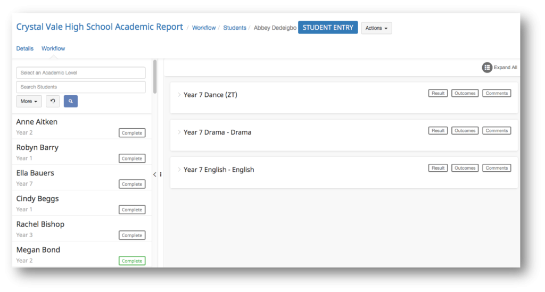Click the Search Students field
Image resolution: width=545 pixels, height=292 pixels.
point(81,87)
